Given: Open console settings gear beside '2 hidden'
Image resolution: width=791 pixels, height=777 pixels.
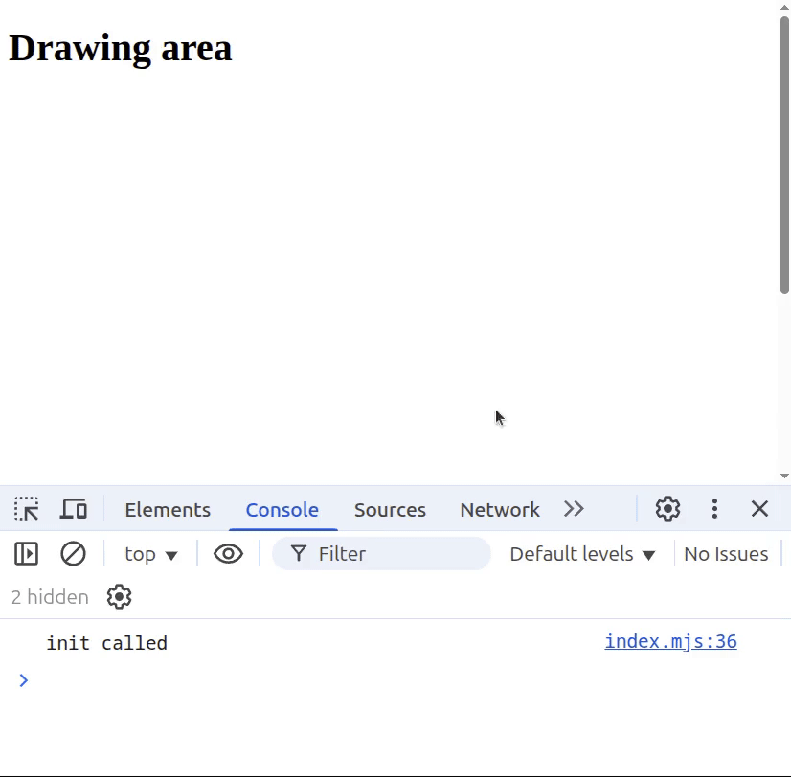Looking at the screenshot, I should click(119, 597).
